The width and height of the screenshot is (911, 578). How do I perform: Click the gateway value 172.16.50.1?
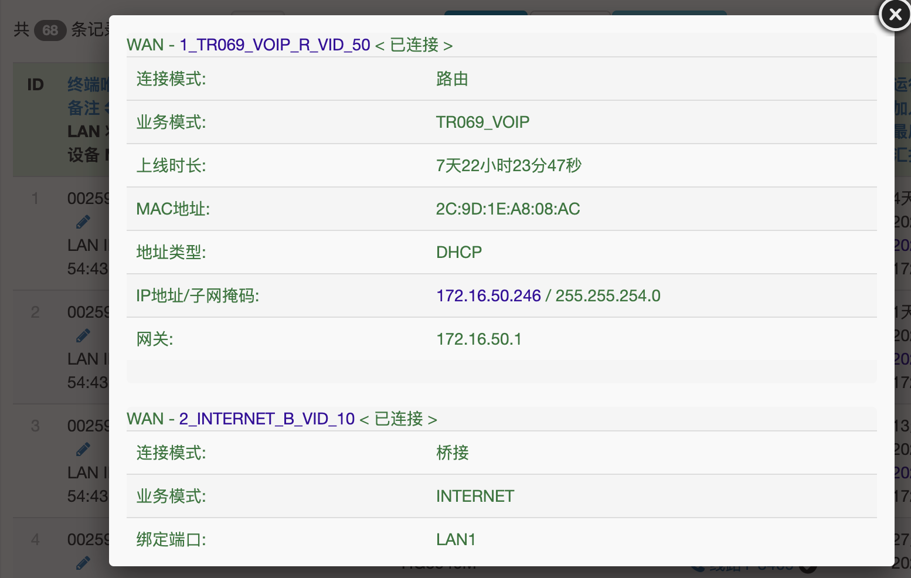[x=478, y=339]
